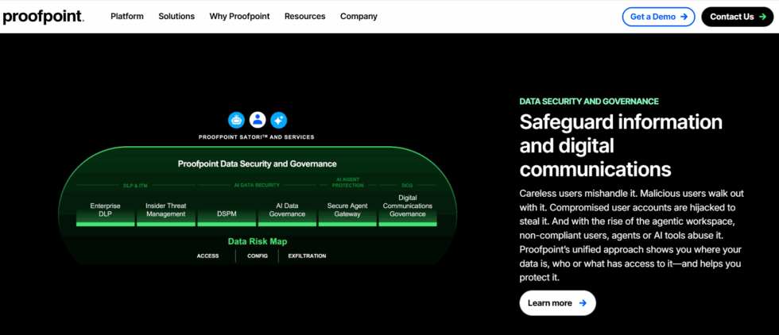Open the Platform menu
The image size is (779, 335).
(x=127, y=17)
